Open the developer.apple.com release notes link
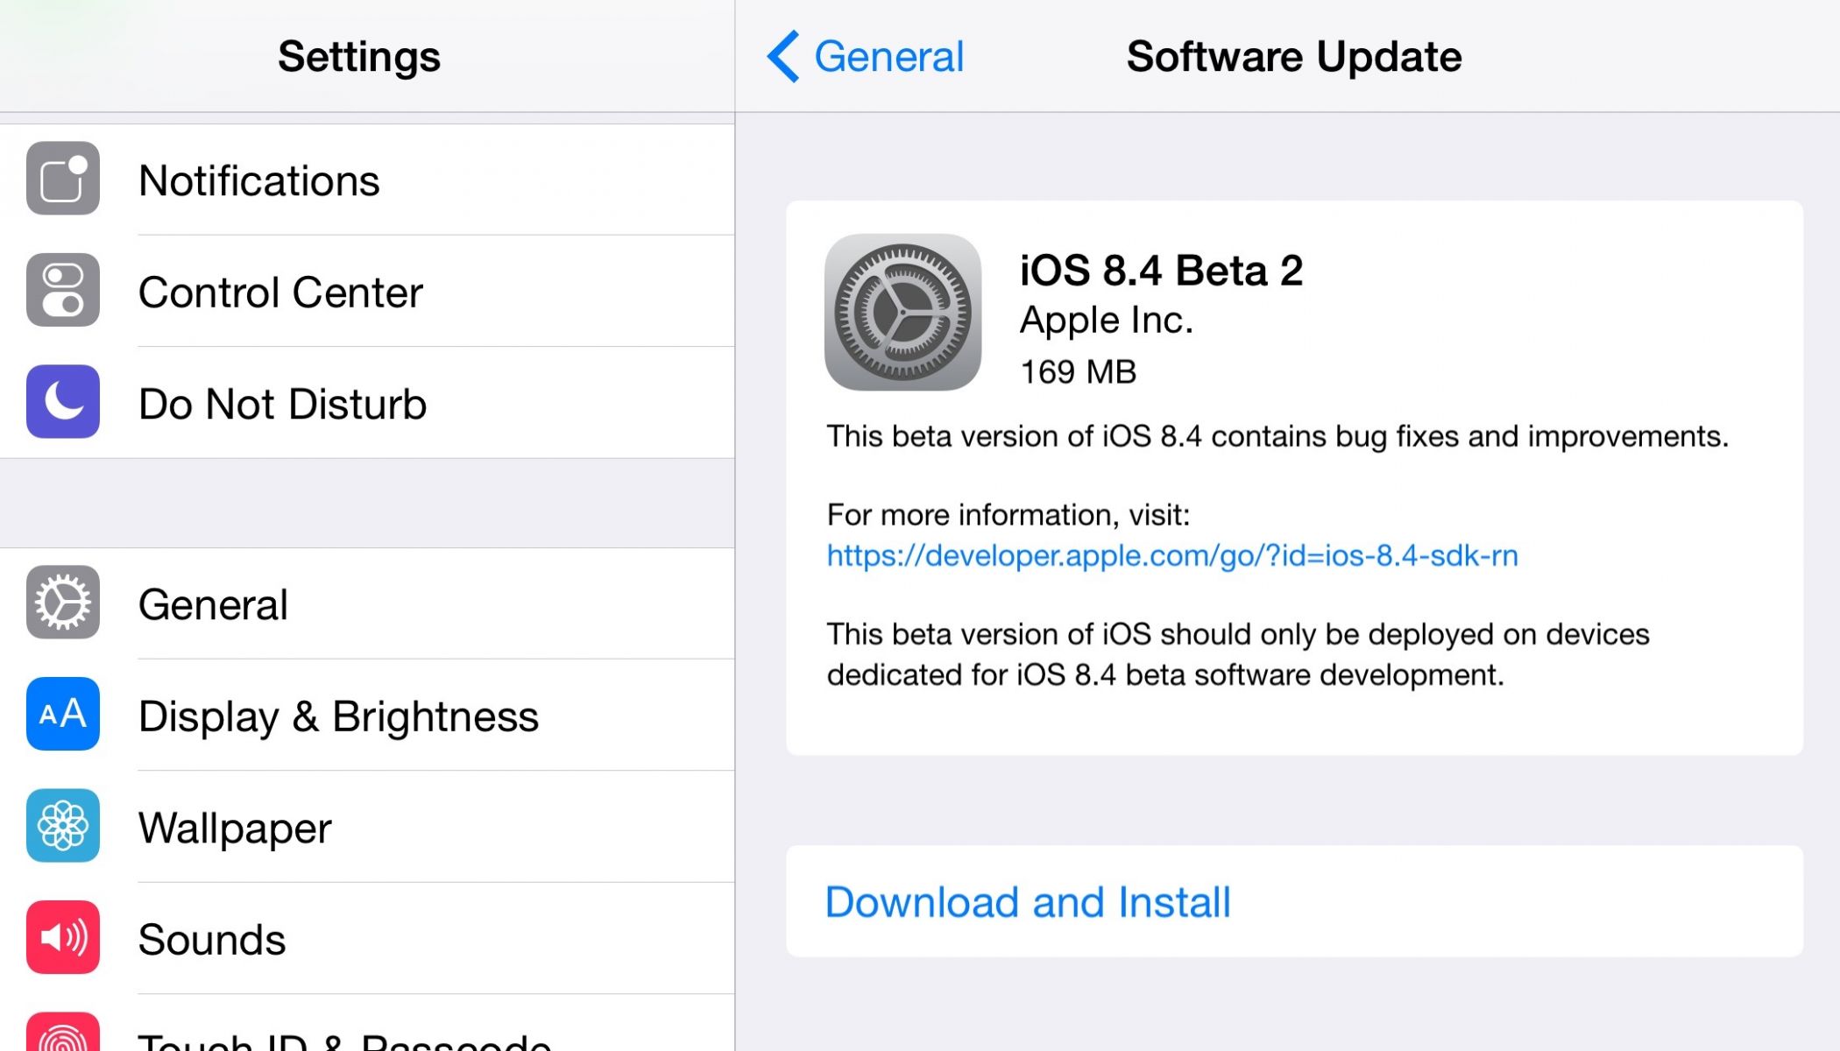Image resolution: width=1840 pixels, height=1051 pixels. pyautogui.click(x=1172, y=555)
